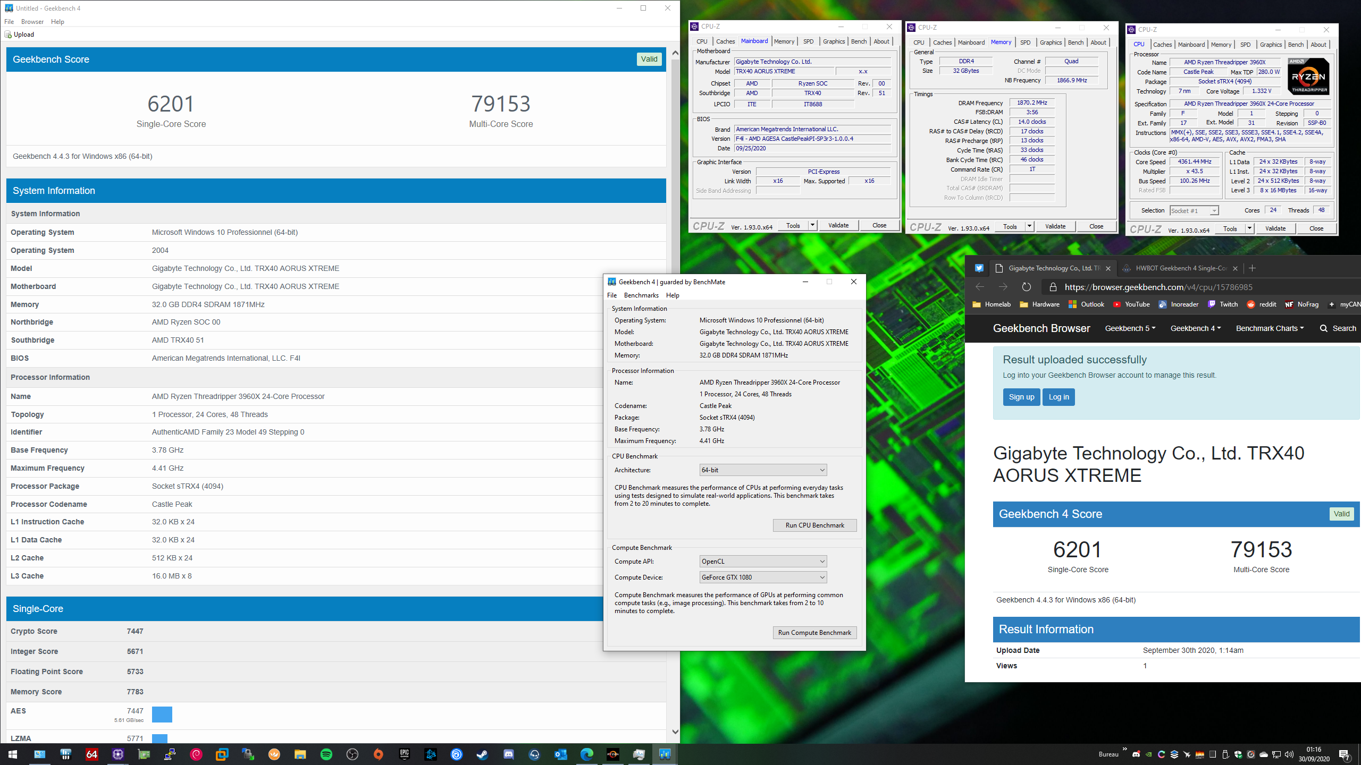
Task: Launch Ubisoft Connect from taskbar
Action: 457,754
